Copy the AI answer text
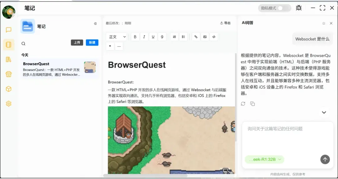The width and height of the screenshot is (338, 179). click(253, 104)
